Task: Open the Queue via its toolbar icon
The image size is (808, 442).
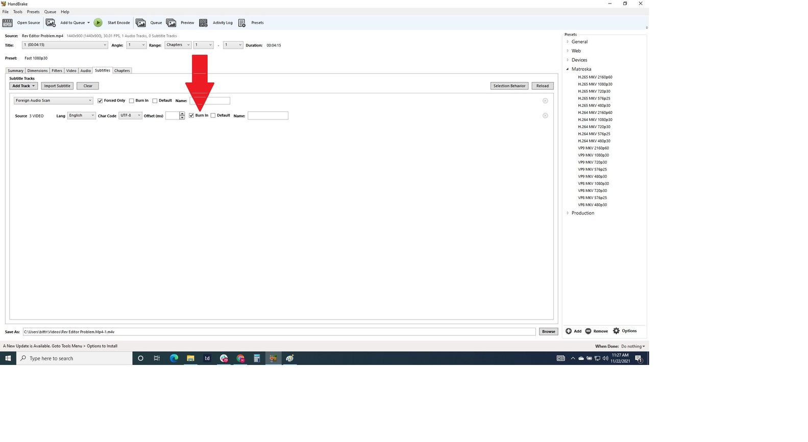Action: (x=140, y=22)
